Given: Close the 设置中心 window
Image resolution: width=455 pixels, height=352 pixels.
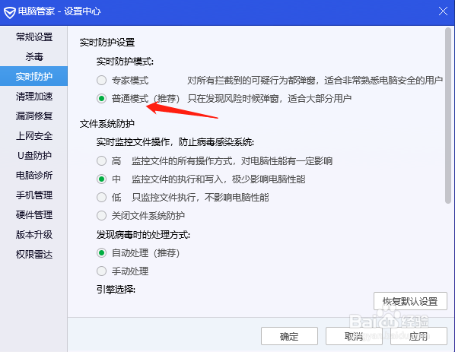Looking at the screenshot, I should 443,11.
